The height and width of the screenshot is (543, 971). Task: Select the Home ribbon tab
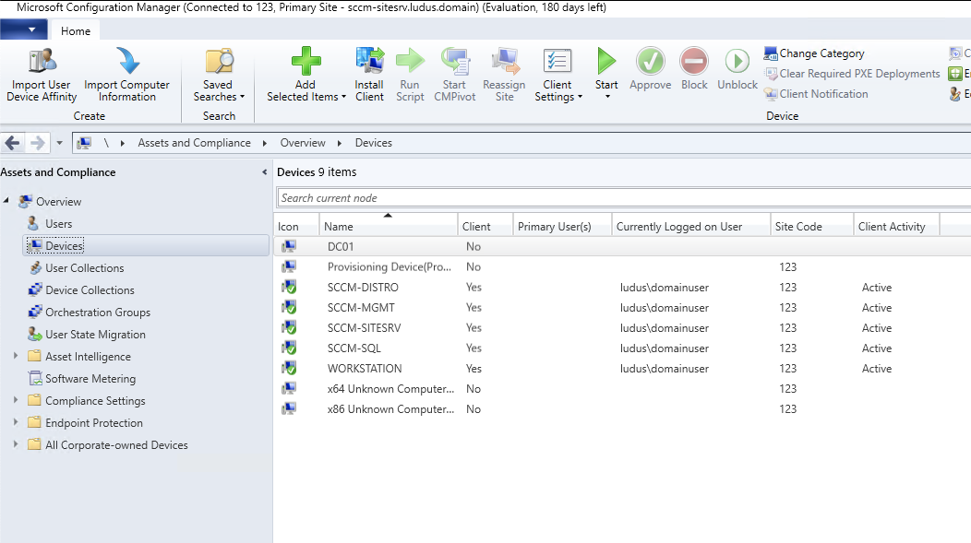(x=76, y=30)
